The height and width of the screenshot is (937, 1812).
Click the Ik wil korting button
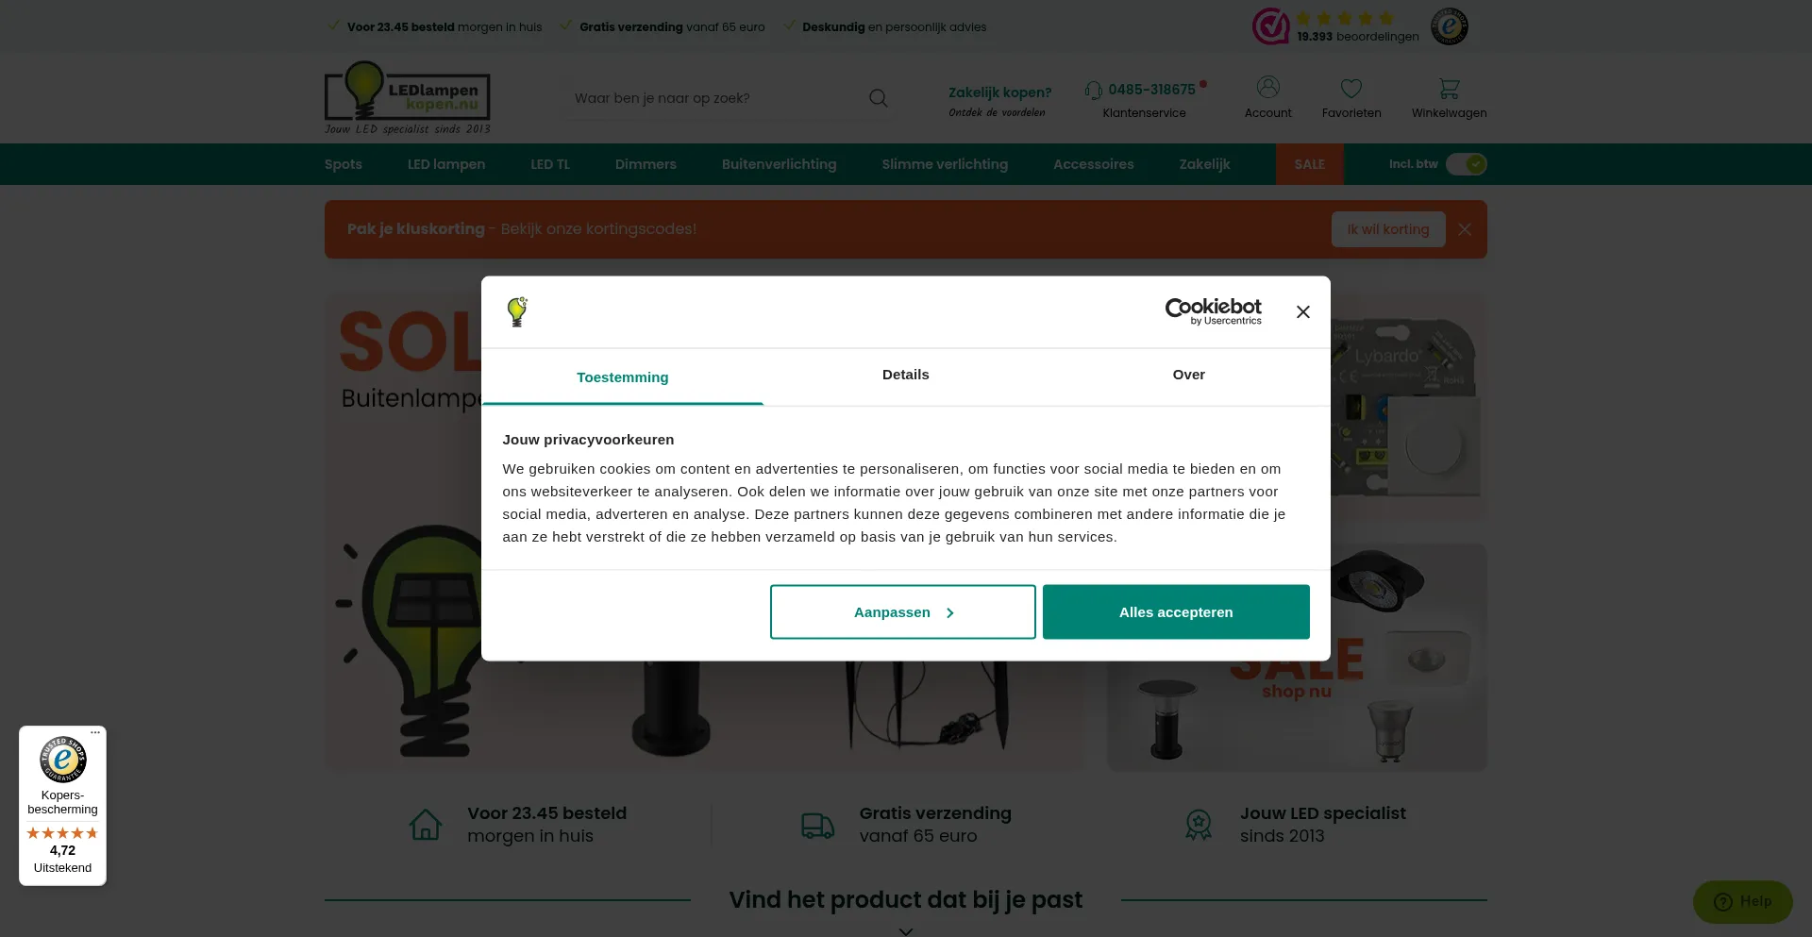(1387, 229)
